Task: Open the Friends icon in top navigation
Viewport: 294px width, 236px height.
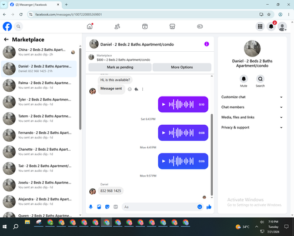Action: pos(117,26)
